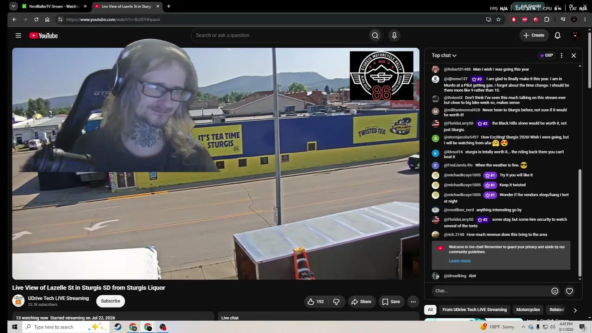Viewport: 592px width, 333px height.
Task: Click the Search or ask a question box
Action: [x=280, y=36]
